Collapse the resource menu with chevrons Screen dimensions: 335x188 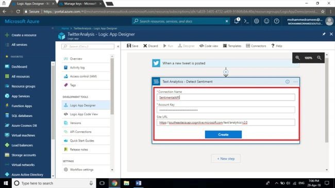[x=118, y=46]
